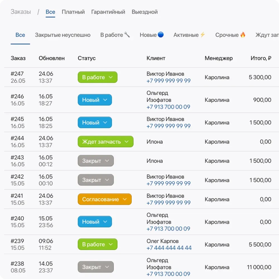Viewport: 279px width, 279px height.
Task: Open the 'Выездной' order type tab
Action: click(x=145, y=12)
